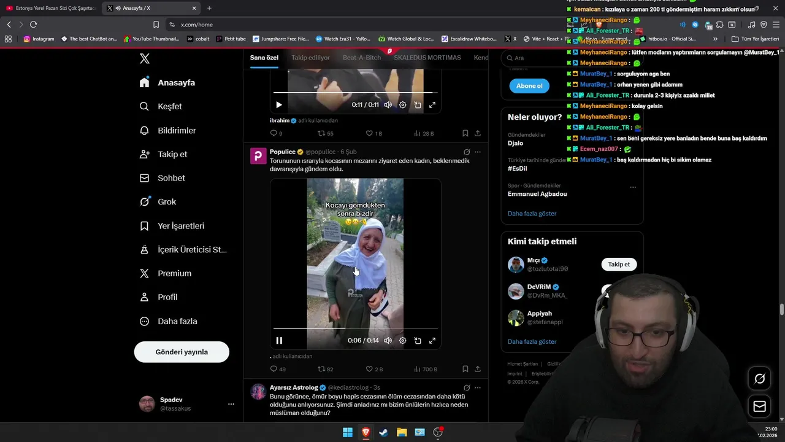This screenshot has height=442, width=785.
Task: Open Instagram bookmark in bookmarks bar
Action: point(39,39)
